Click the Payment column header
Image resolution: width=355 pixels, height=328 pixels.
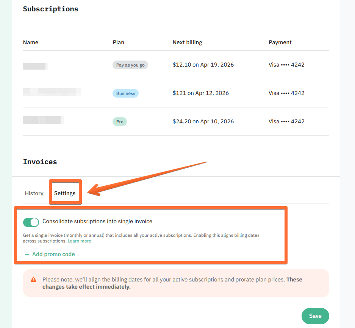[280, 42]
